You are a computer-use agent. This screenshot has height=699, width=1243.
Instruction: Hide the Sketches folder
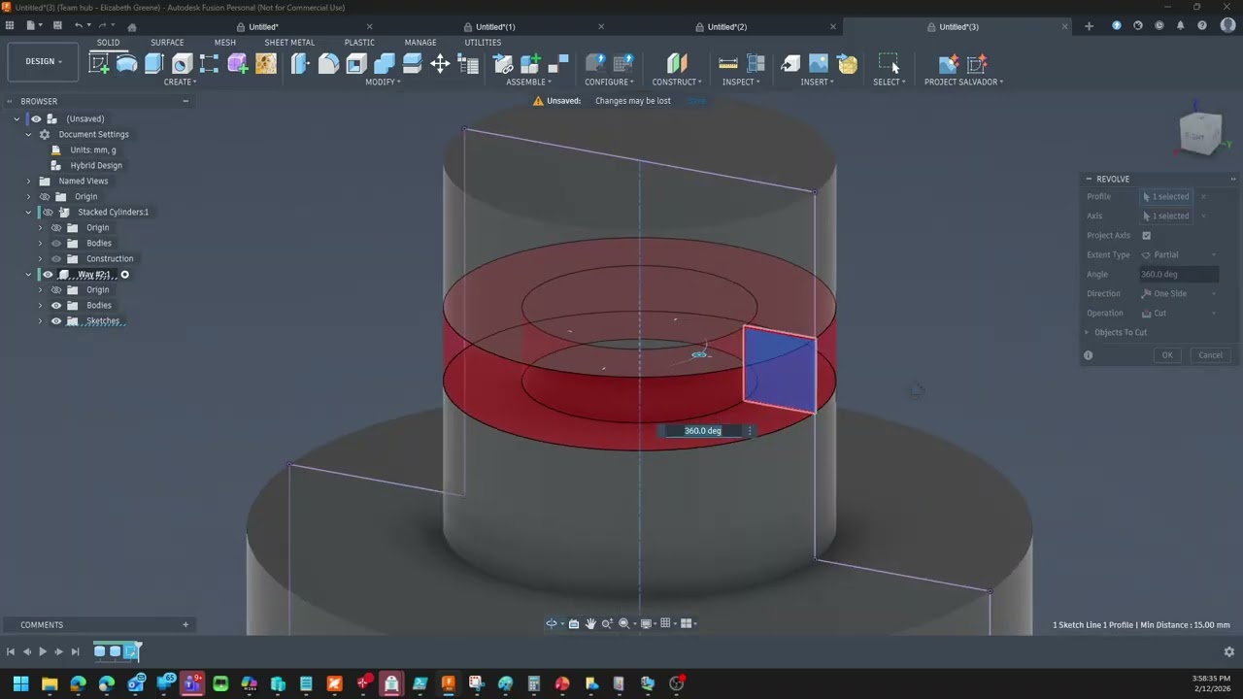[56, 321]
